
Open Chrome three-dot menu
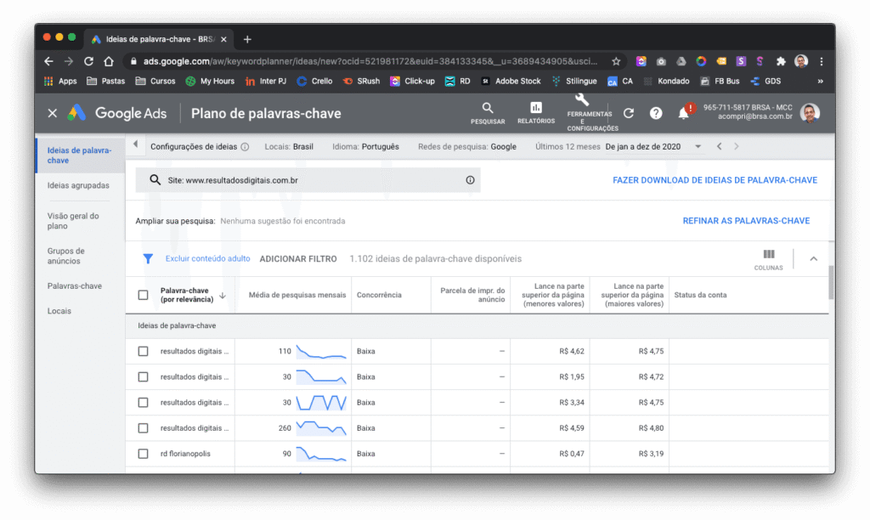[822, 61]
